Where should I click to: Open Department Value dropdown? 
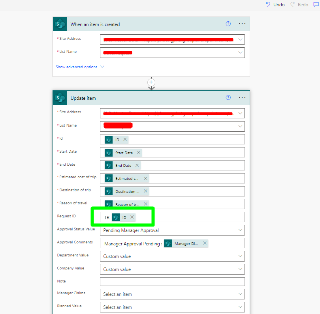[x=172, y=256]
